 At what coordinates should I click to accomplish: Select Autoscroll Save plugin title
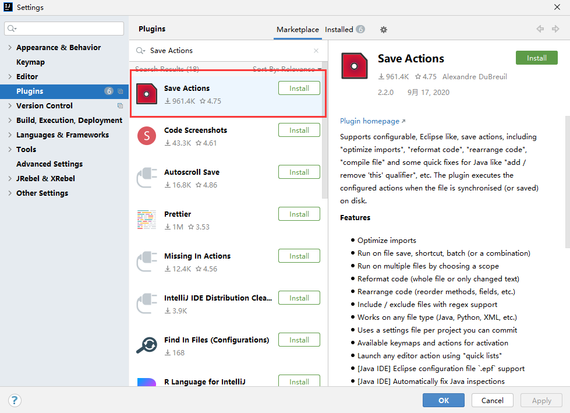(192, 172)
